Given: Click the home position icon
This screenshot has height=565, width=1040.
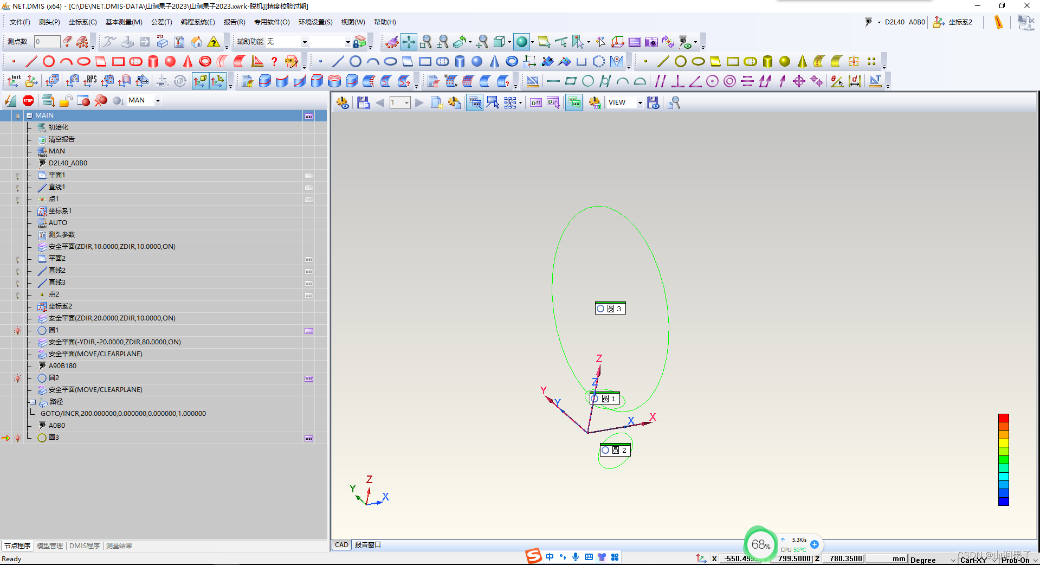Looking at the screenshot, I should tap(197, 42).
